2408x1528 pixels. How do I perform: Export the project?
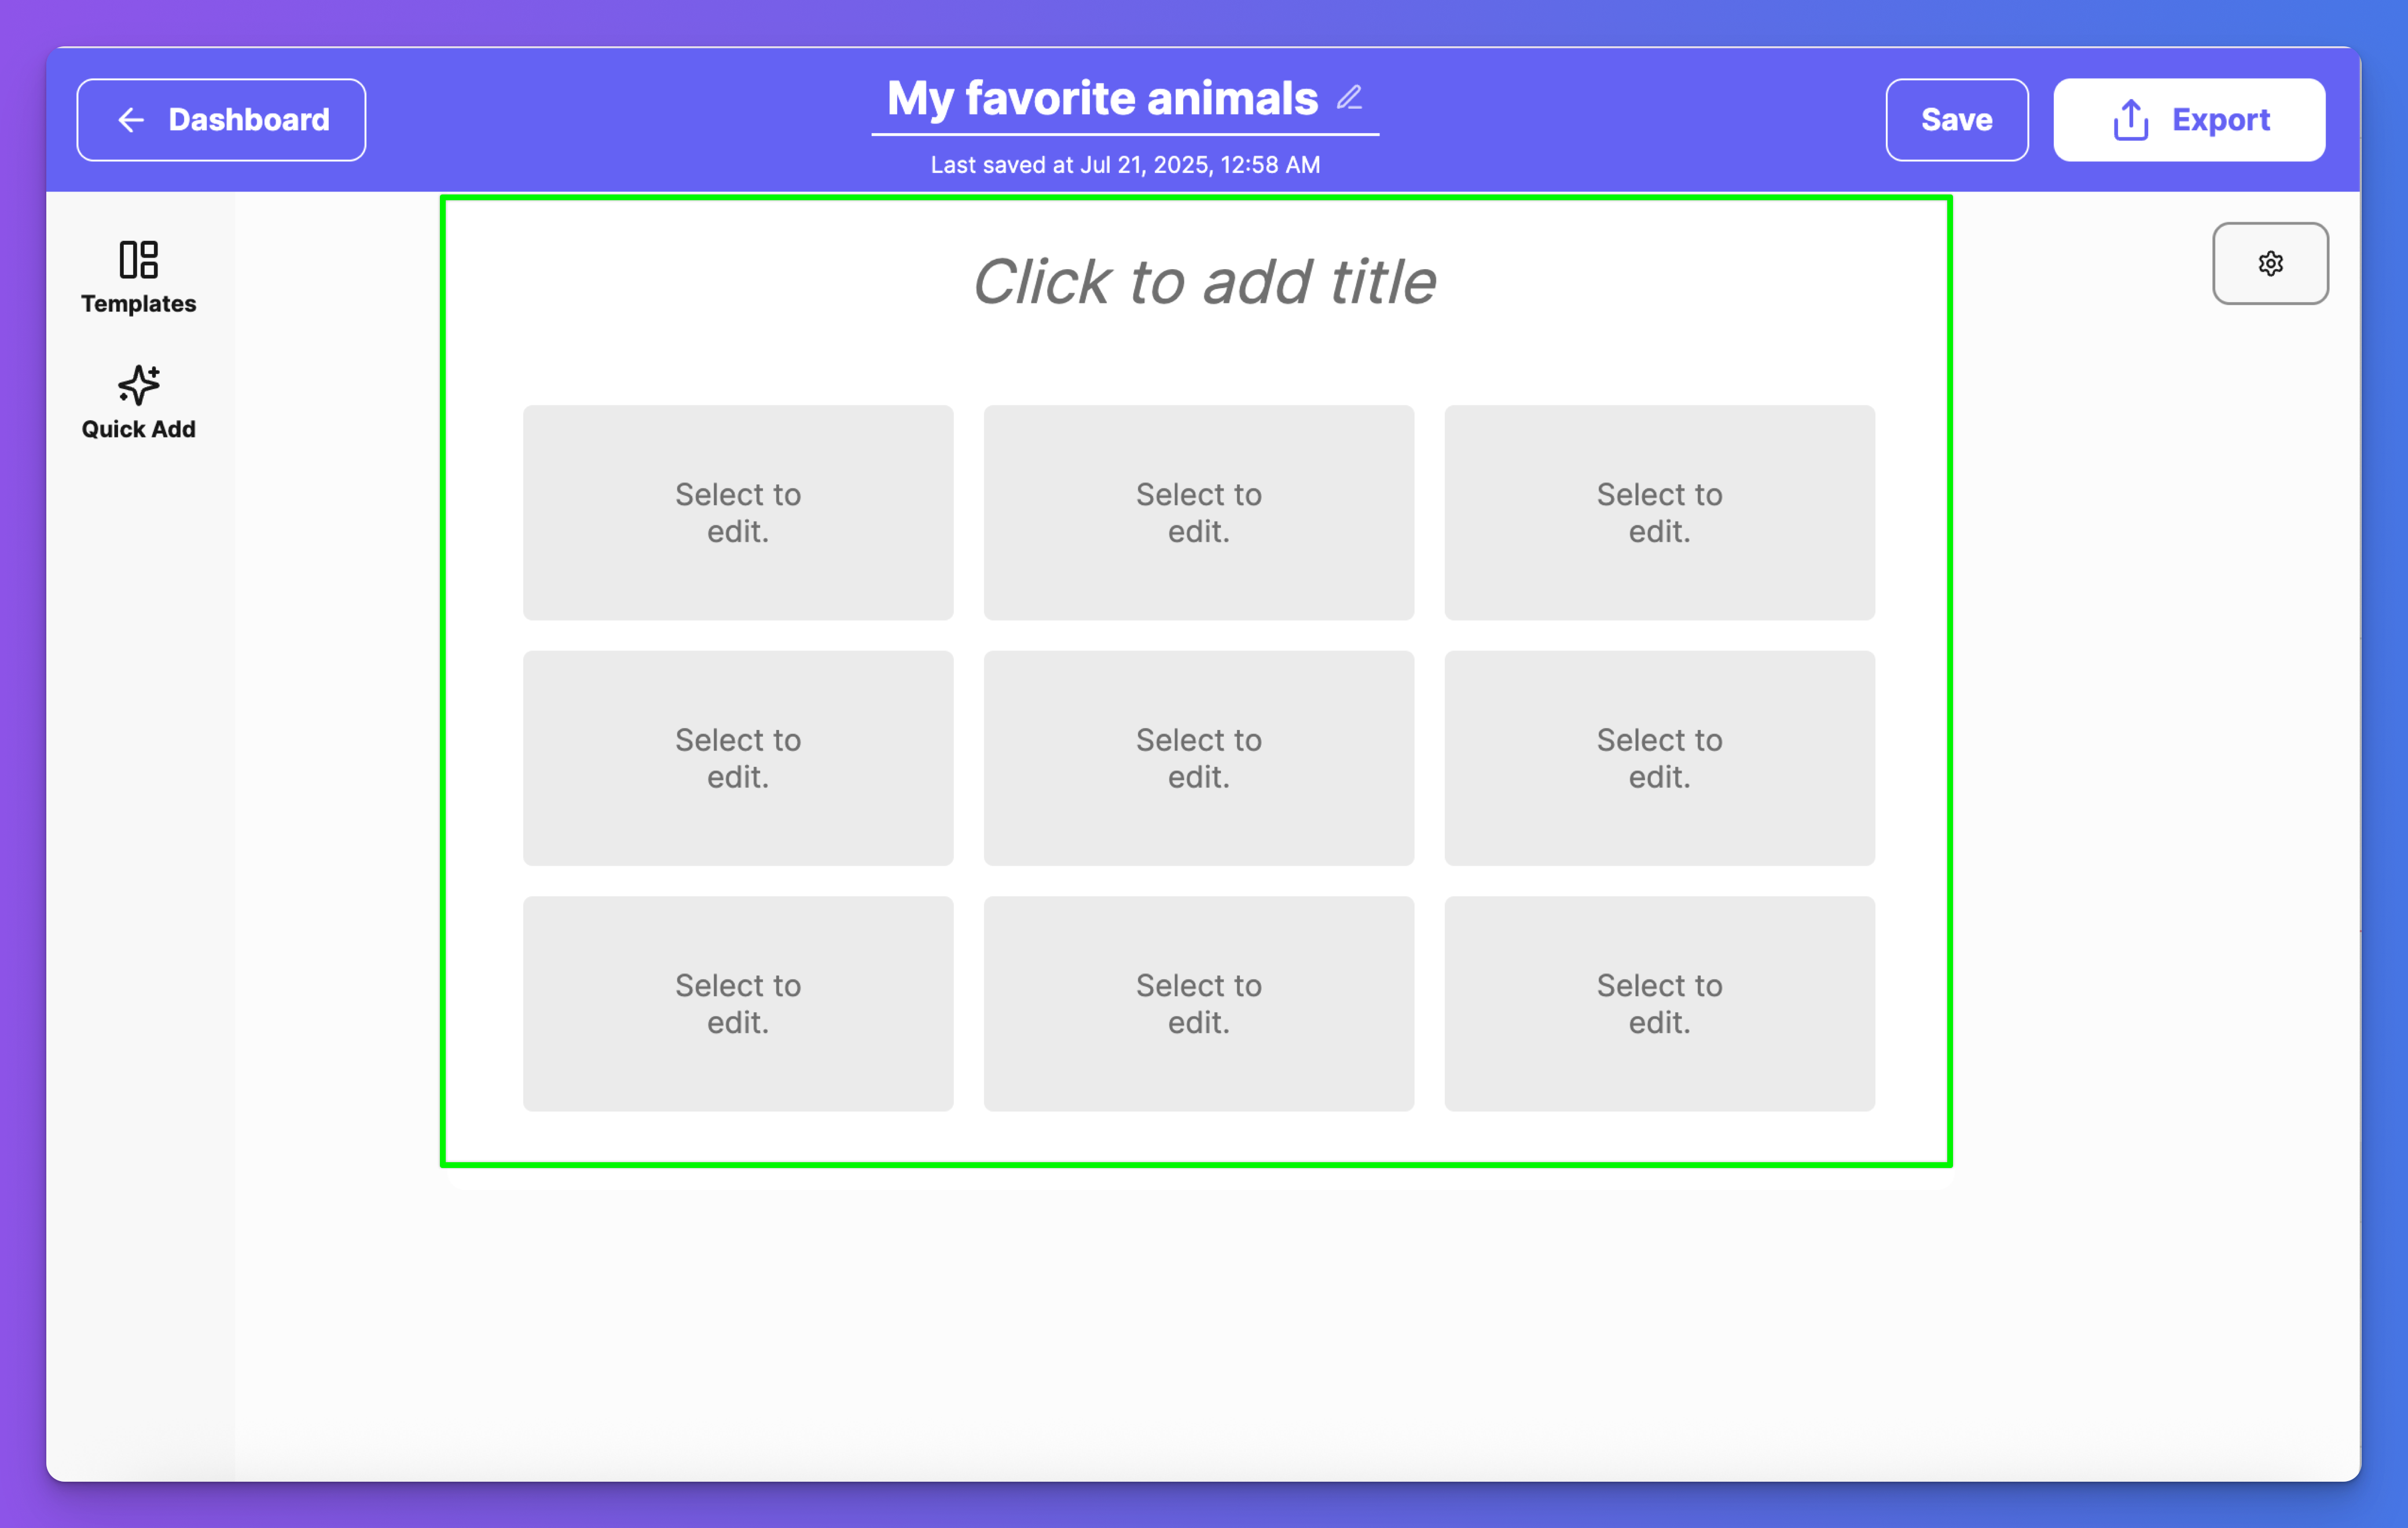(x=2189, y=120)
